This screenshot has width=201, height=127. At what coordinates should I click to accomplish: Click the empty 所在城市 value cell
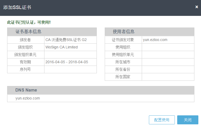coord(168,62)
